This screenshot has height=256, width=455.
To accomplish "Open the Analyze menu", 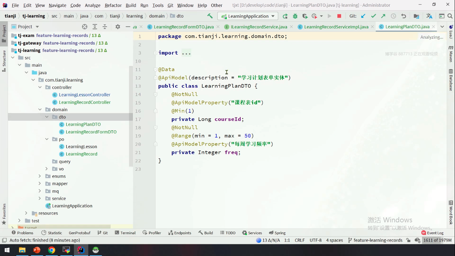I will click(x=93, y=5).
